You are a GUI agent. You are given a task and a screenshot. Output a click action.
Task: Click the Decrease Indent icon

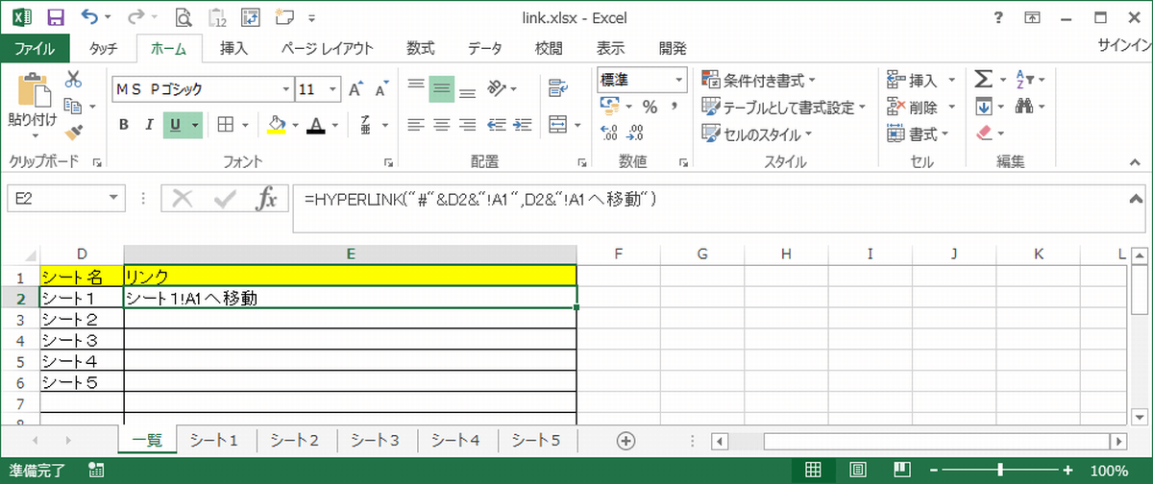pyautogui.click(x=497, y=124)
